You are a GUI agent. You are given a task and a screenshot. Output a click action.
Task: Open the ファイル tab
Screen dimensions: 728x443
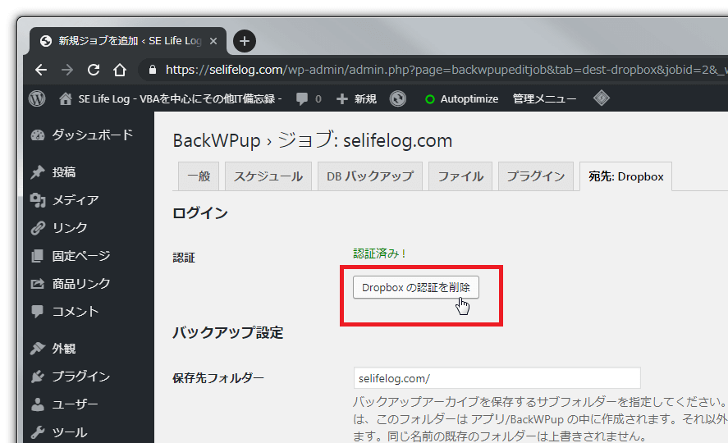pyautogui.click(x=460, y=176)
